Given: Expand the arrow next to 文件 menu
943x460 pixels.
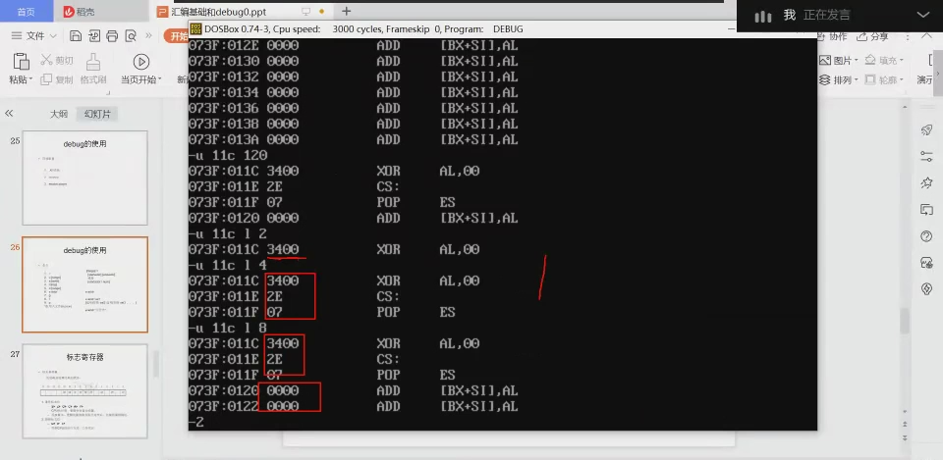Looking at the screenshot, I should click(x=53, y=36).
